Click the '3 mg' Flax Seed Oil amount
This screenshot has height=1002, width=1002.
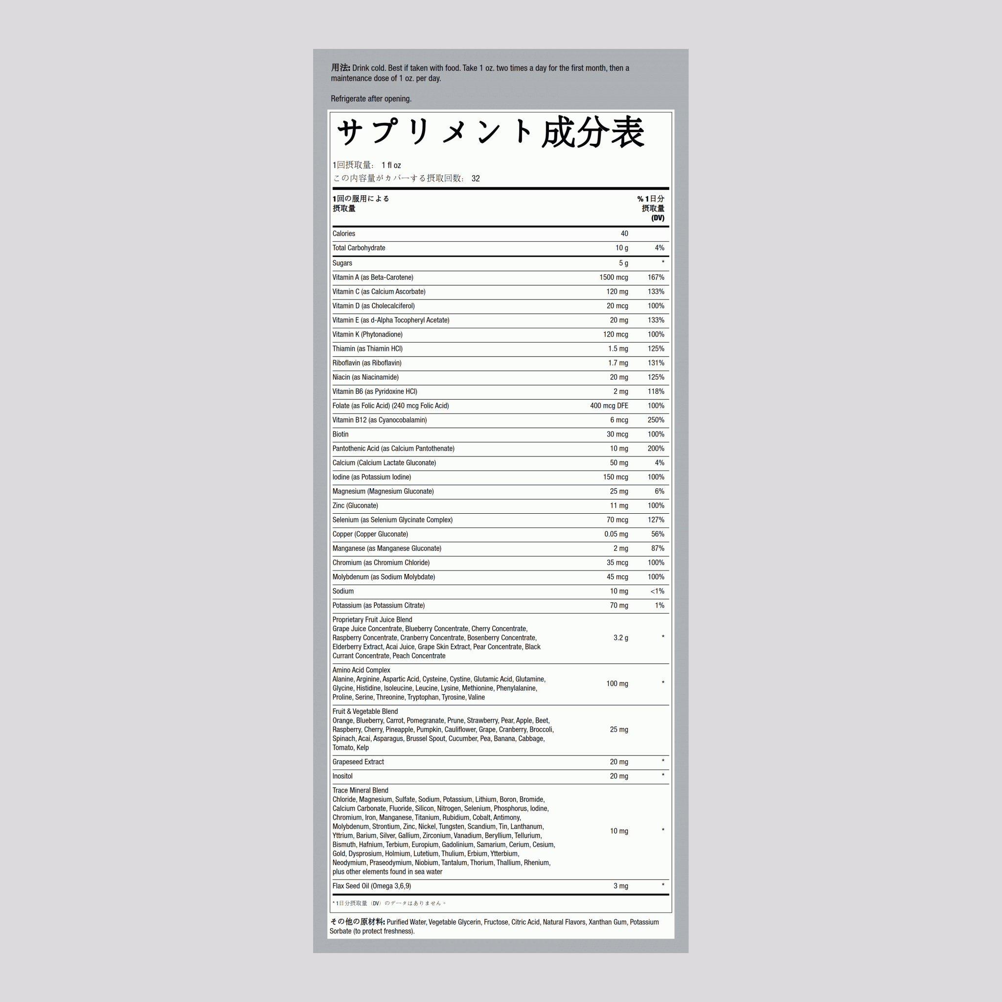621,886
